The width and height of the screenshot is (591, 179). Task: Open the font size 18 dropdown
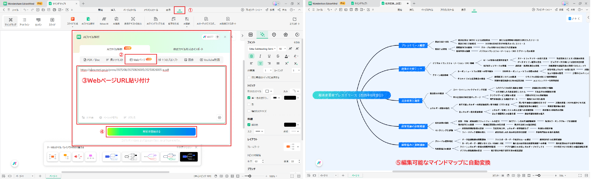coord(282,49)
